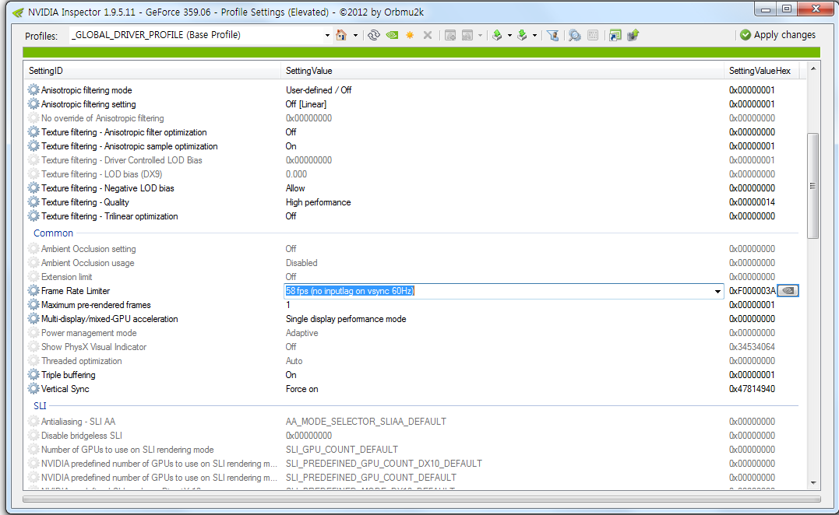Click gear icon for Vertical Sync

tap(33, 388)
